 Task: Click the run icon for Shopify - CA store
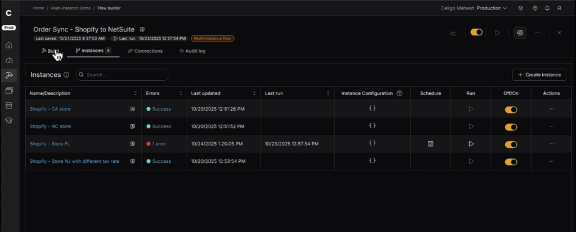point(471,109)
